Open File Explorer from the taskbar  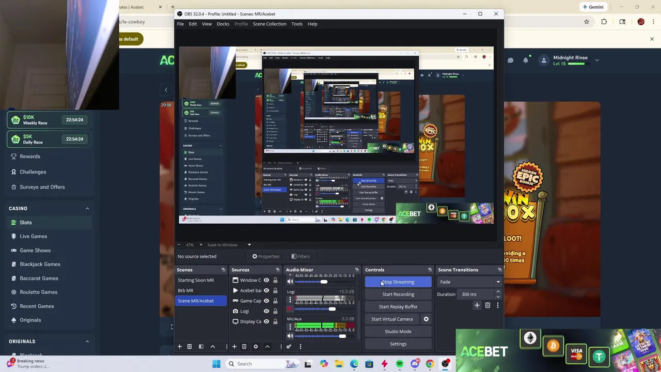click(339, 364)
